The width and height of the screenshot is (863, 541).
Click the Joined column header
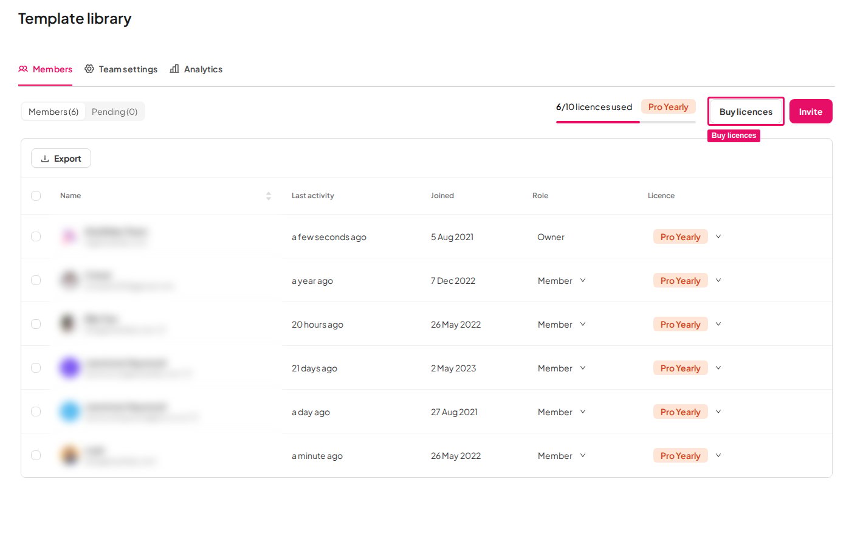[x=442, y=196]
